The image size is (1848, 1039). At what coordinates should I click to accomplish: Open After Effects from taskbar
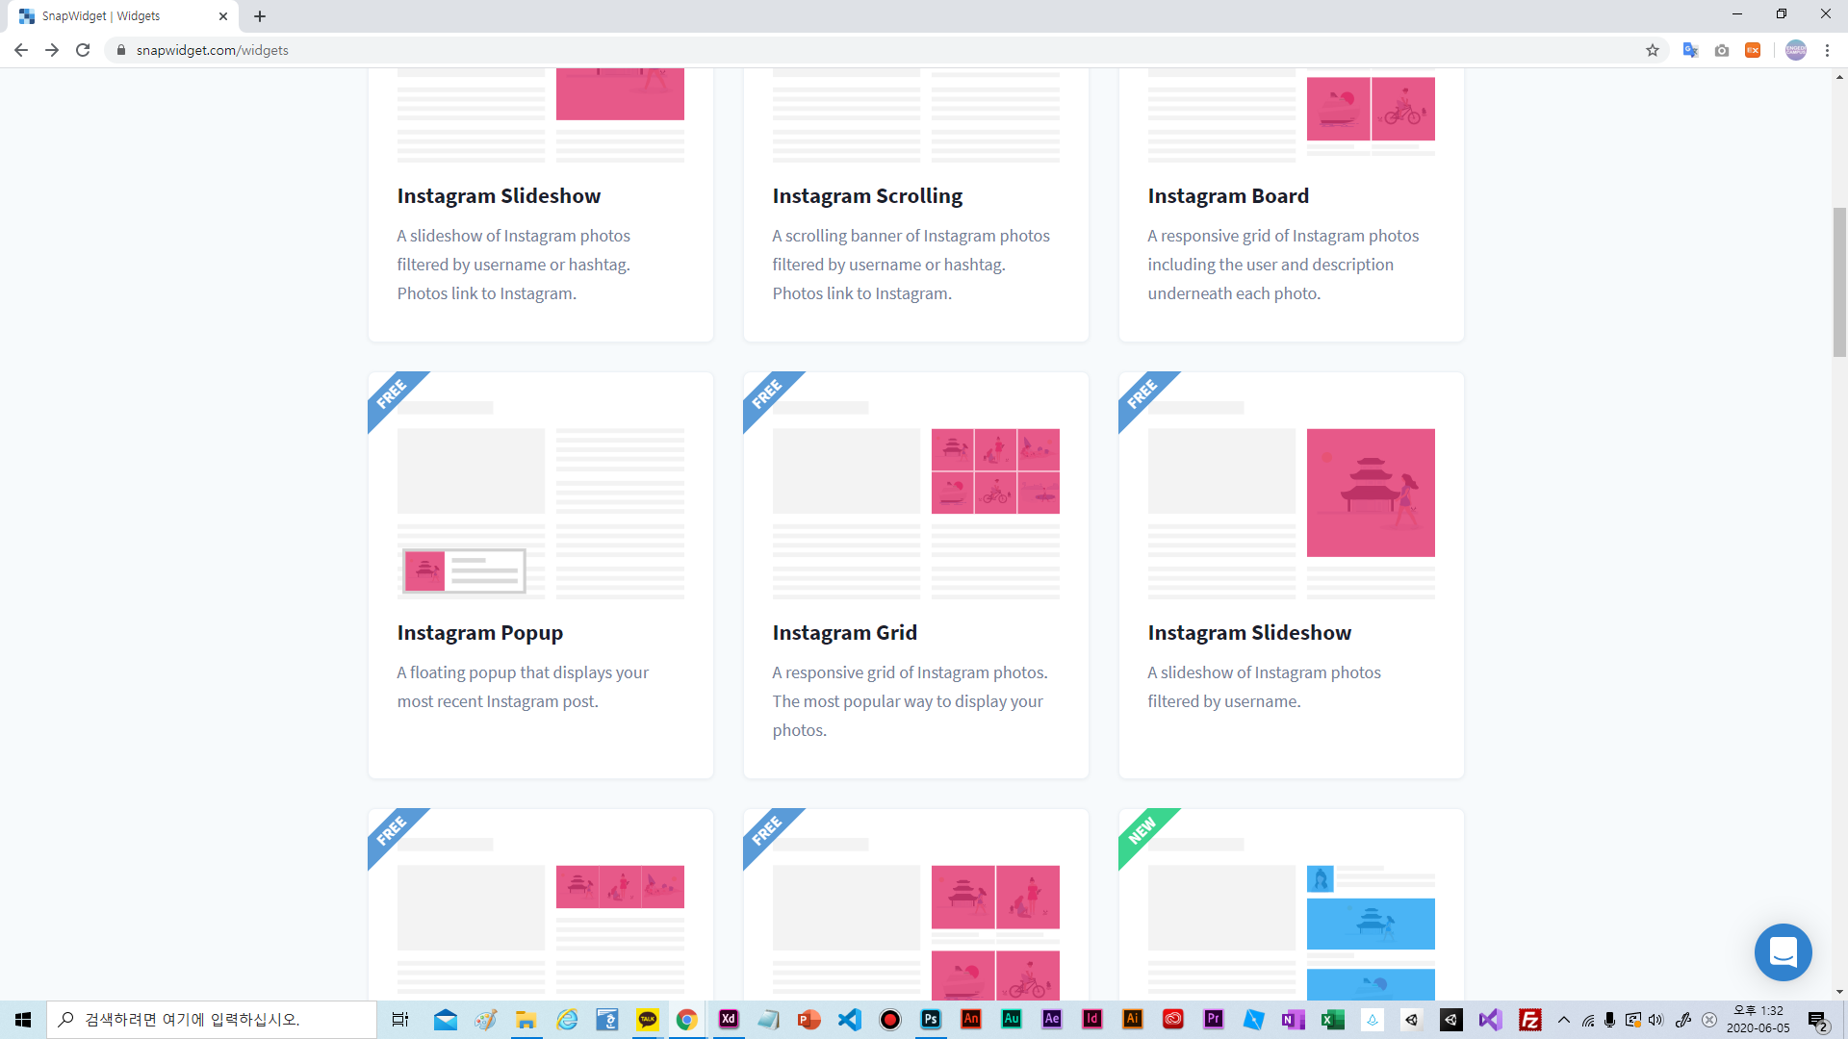click(1052, 1020)
